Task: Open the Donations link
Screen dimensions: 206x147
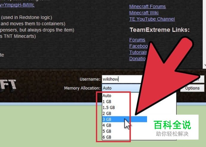Action: point(138,59)
